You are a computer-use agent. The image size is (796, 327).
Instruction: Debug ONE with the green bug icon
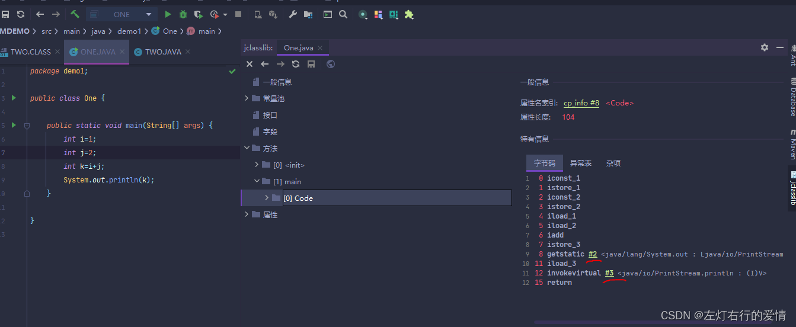(x=183, y=14)
